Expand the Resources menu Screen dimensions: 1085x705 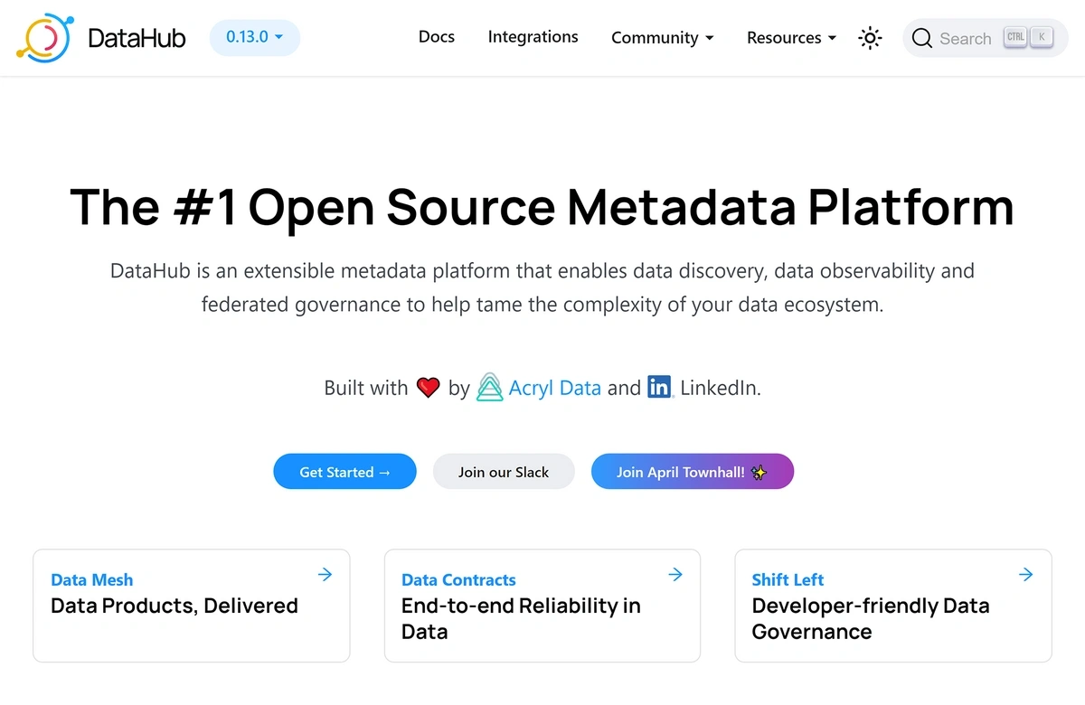pos(791,38)
